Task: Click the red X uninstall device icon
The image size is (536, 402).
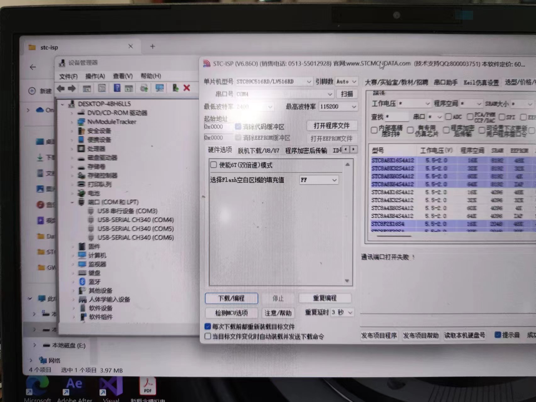Action: [x=187, y=88]
